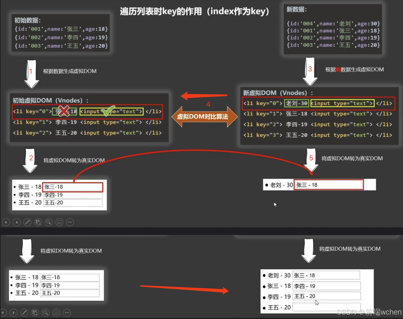Open the magnifier zoom tool in the upper toolbar

[x=48, y=222]
